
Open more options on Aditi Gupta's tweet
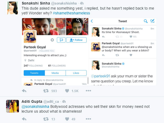pos(88,119)
